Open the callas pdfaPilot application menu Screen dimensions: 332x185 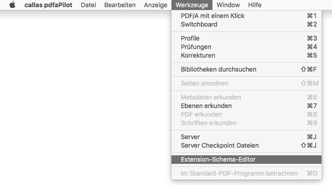(x=48, y=5)
